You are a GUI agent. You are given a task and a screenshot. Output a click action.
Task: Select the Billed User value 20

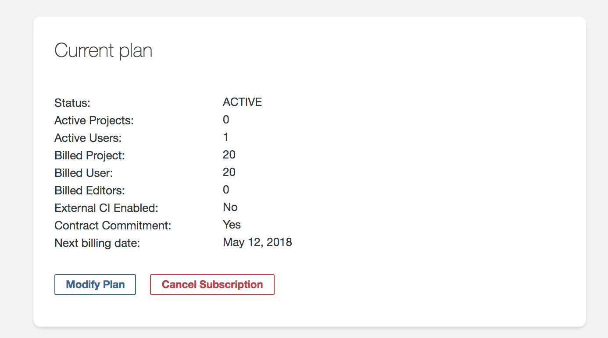(229, 173)
